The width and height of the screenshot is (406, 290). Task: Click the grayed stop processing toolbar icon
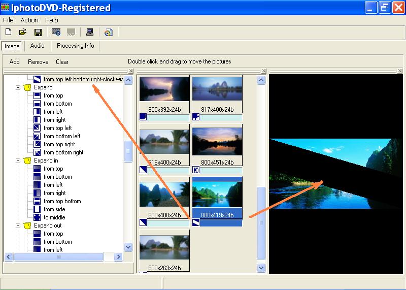point(71,32)
